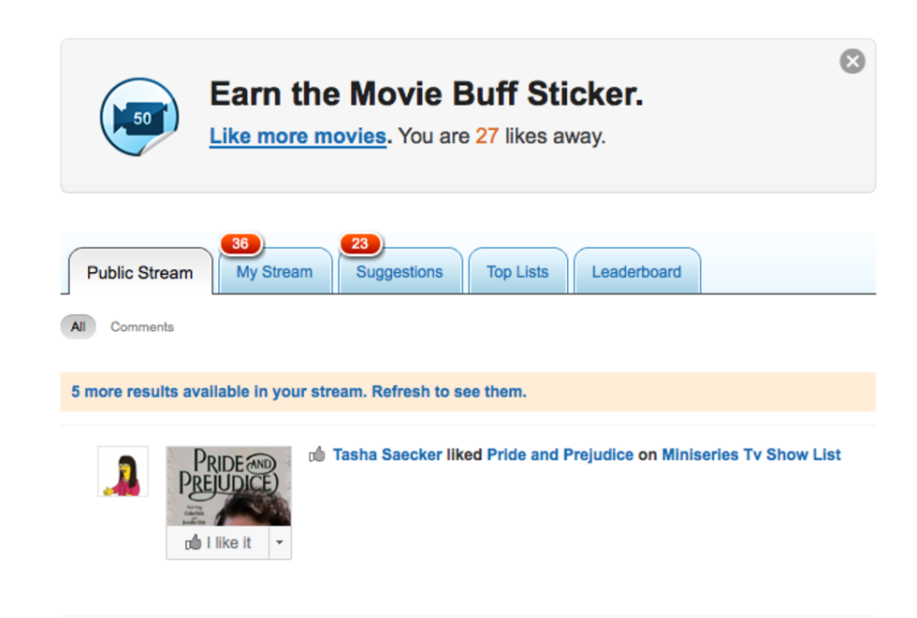Expand the arrow beside 'I like it'

pyautogui.click(x=280, y=543)
